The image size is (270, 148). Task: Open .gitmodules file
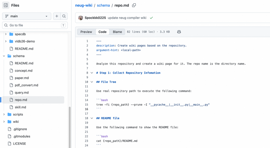[x=22, y=136]
